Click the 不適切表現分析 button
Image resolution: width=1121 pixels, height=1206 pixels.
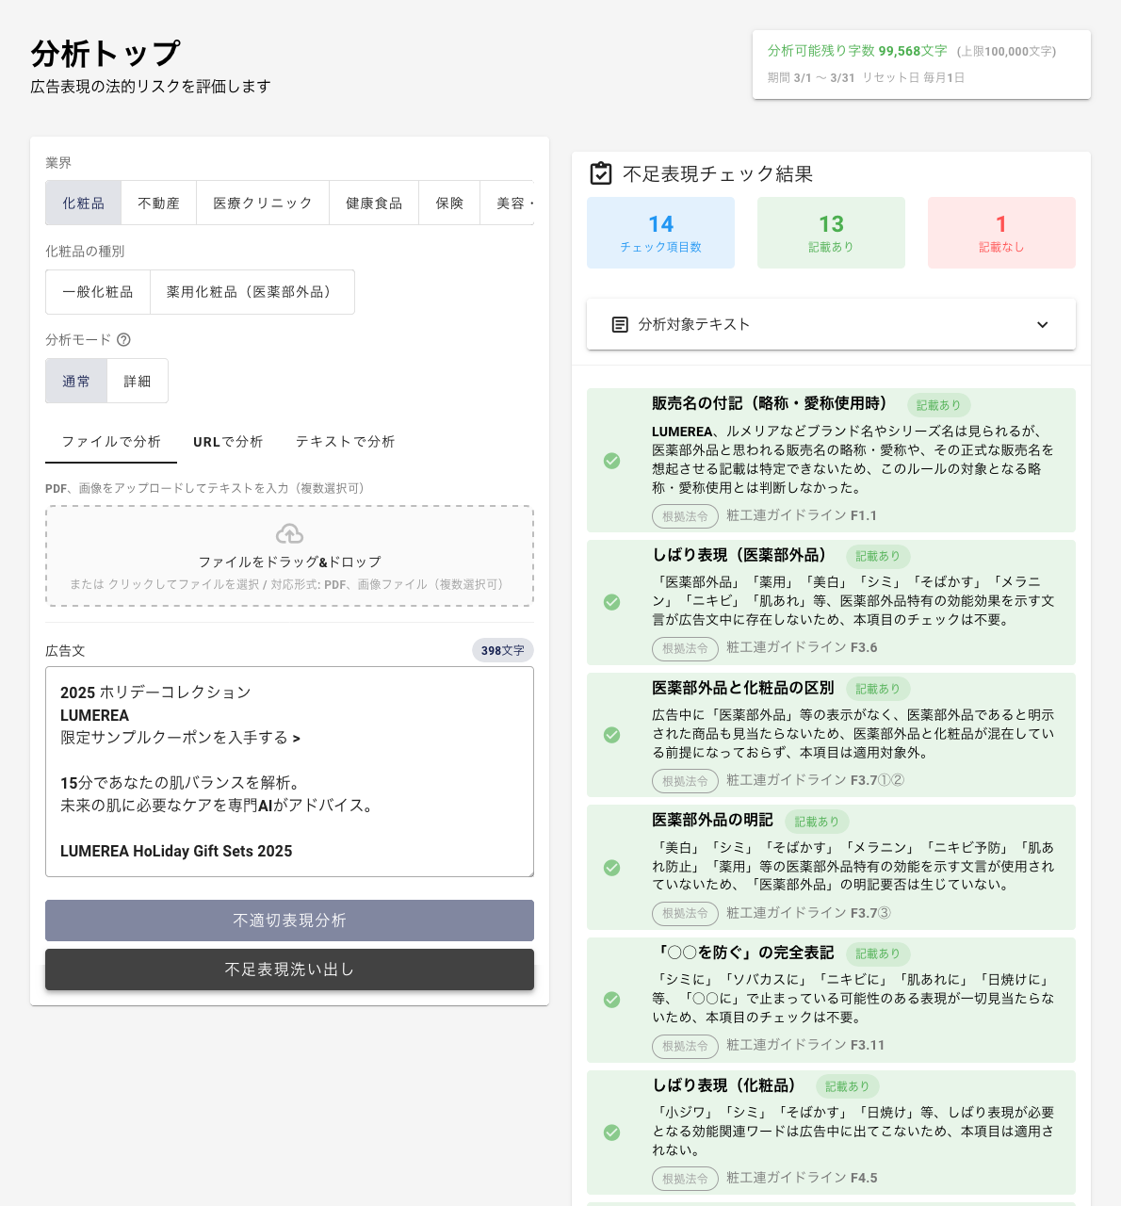[x=289, y=921]
